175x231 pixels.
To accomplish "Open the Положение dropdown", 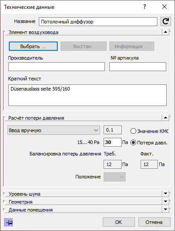I will (x=115, y=177).
